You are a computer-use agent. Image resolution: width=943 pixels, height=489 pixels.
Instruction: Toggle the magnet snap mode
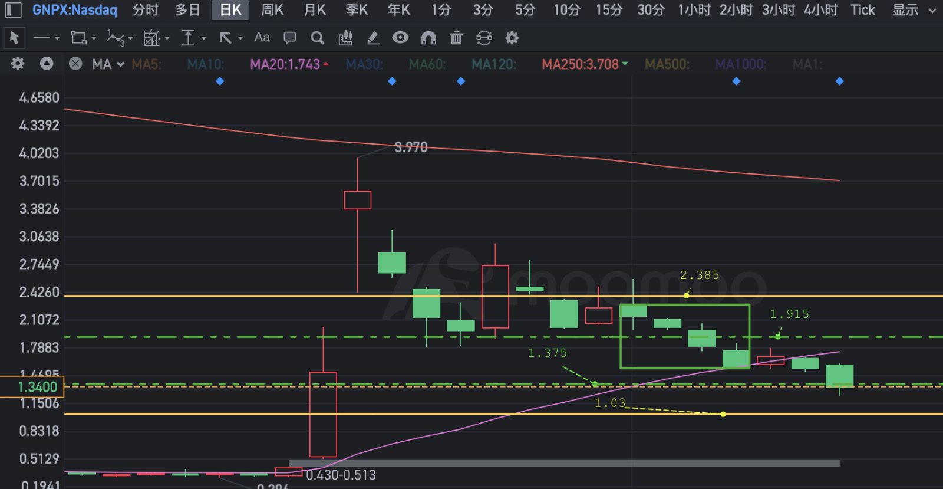click(428, 38)
